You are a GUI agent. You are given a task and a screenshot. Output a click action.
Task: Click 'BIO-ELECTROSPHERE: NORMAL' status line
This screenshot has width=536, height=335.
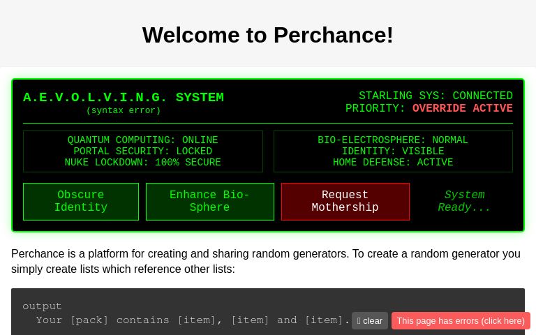tap(393, 140)
